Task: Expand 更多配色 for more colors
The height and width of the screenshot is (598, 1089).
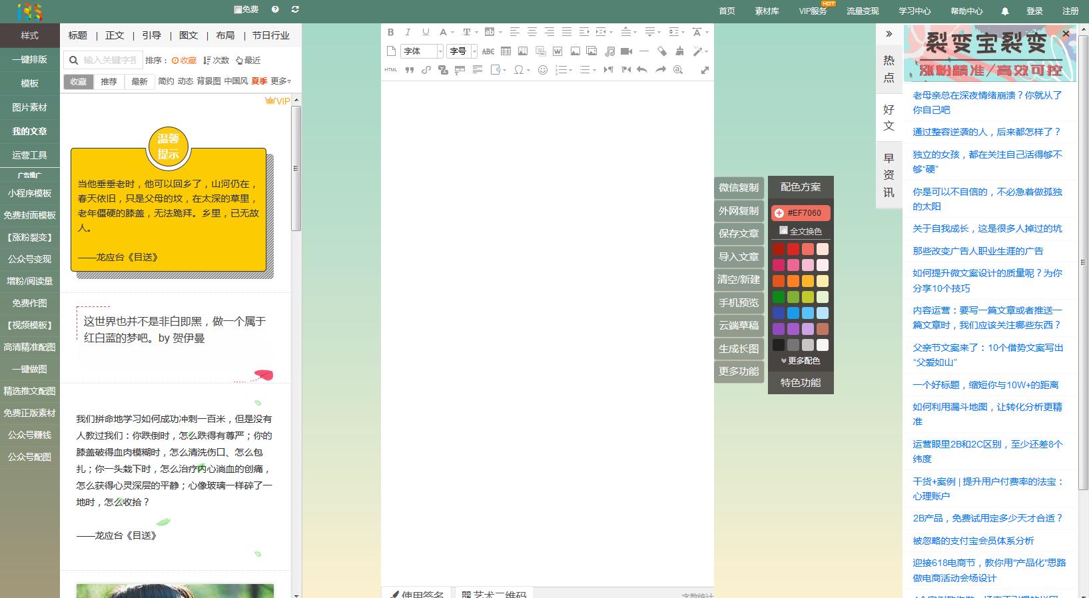Action: point(801,360)
